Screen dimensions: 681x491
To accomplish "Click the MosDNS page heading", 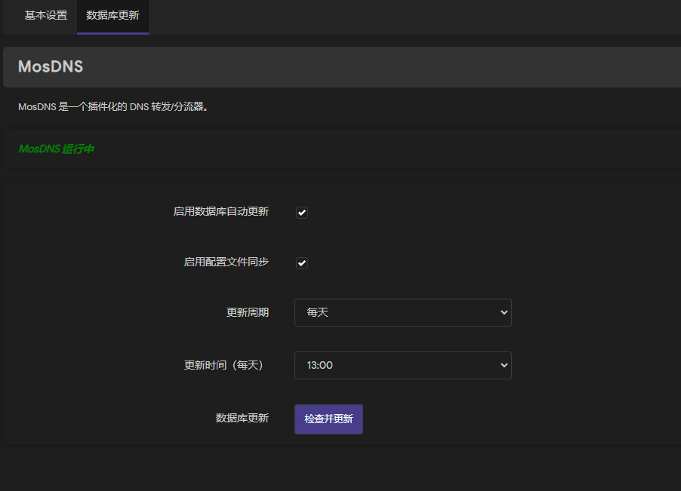I will click(x=50, y=66).
